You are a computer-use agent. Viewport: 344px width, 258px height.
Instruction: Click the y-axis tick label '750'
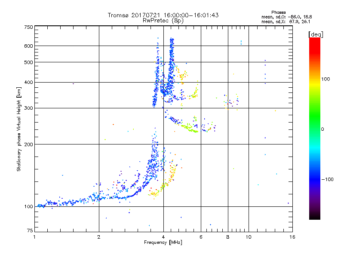pos(28,27)
